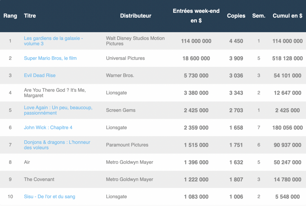Click Sisu - De l'or et du sang link
The height and width of the screenshot is (206, 306).
click(49, 197)
